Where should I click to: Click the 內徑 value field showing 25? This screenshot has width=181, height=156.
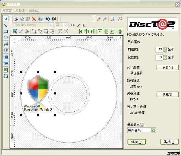[159, 49]
